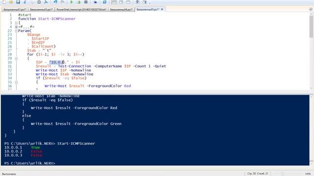The image size is (314, 176).
Task: Show the command window
Action: [x=137, y=2]
